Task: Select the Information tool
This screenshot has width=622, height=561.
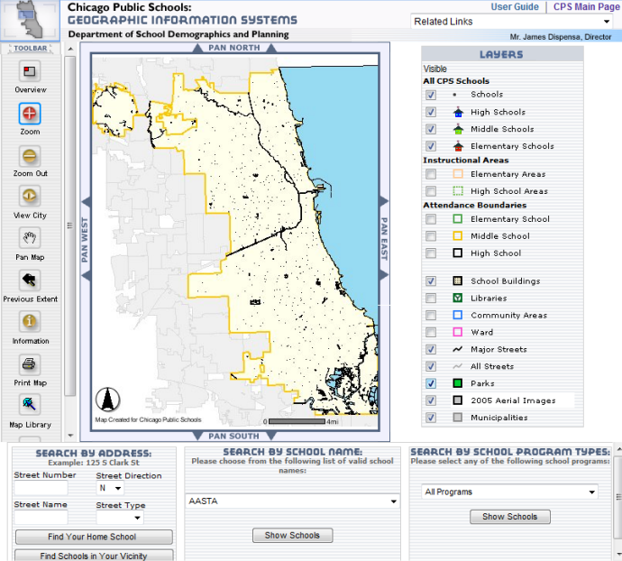Action: coord(30,322)
